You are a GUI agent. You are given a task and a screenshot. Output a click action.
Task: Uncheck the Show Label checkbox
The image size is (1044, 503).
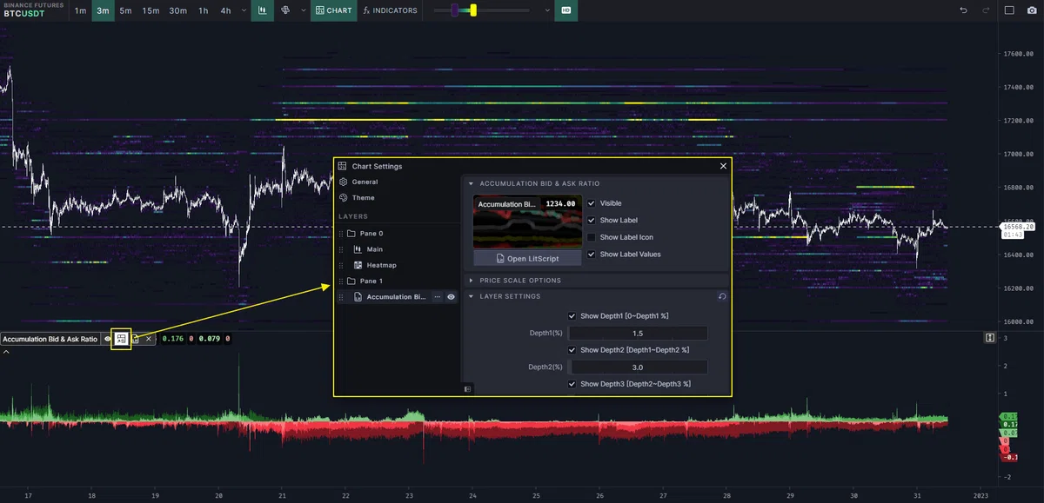tap(592, 221)
